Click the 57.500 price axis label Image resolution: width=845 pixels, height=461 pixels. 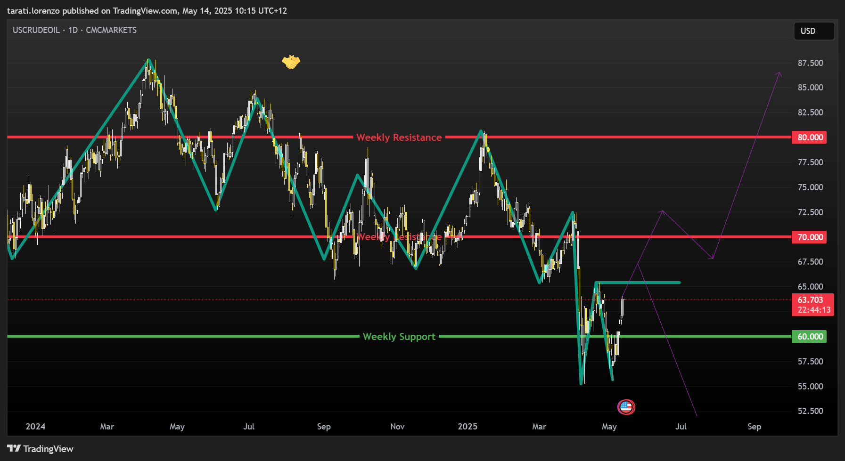[x=810, y=362]
